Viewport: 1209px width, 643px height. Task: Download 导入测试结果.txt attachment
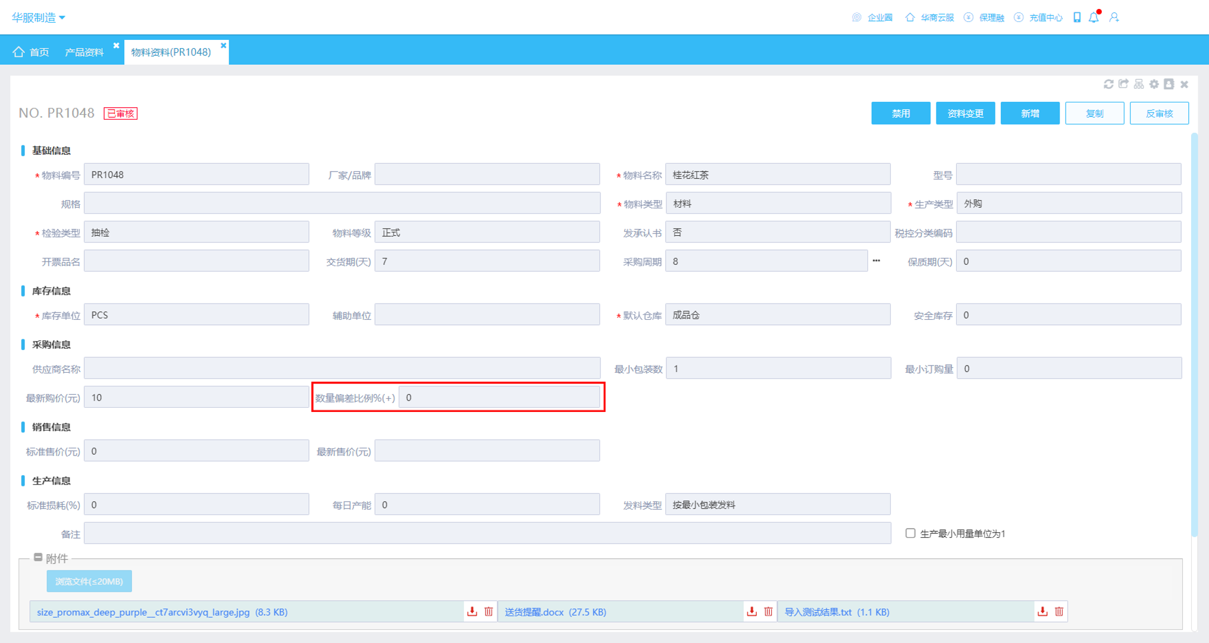(x=1042, y=611)
